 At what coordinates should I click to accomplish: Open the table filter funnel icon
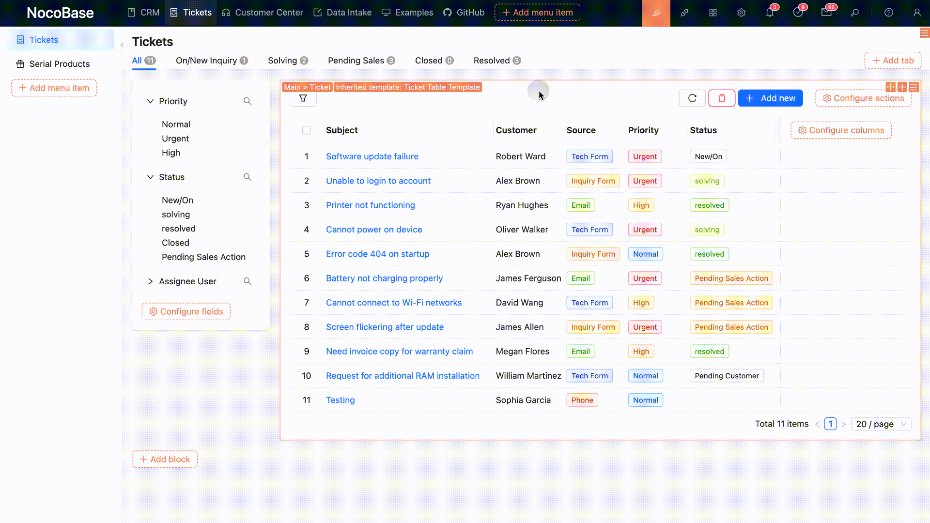click(303, 98)
